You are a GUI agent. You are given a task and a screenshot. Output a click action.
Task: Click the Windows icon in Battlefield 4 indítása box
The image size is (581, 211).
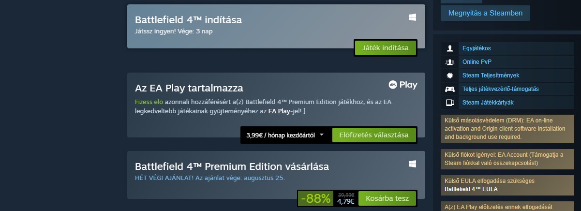click(x=413, y=17)
